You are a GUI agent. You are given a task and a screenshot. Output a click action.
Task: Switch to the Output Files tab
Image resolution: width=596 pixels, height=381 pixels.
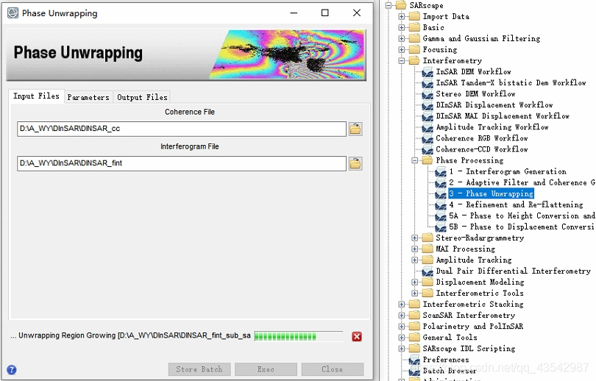pos(142,97)
